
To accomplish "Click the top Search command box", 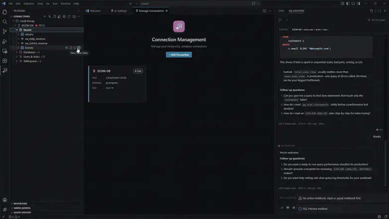I will click(x=196, y=3).
